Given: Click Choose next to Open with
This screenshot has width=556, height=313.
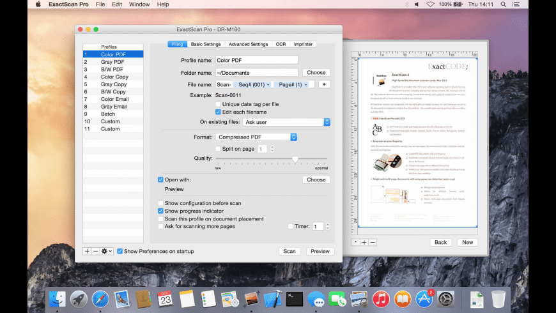Looking at the screenshot, I should (316, 179).
